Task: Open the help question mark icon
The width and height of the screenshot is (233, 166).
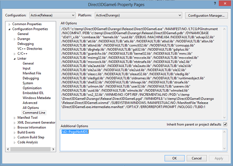Action: pos(215,3)
